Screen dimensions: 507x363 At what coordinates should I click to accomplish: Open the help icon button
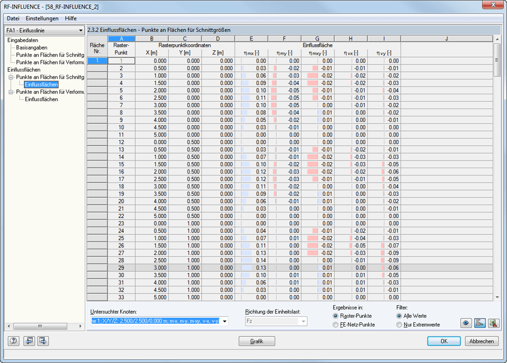click(x=13, y=341)
